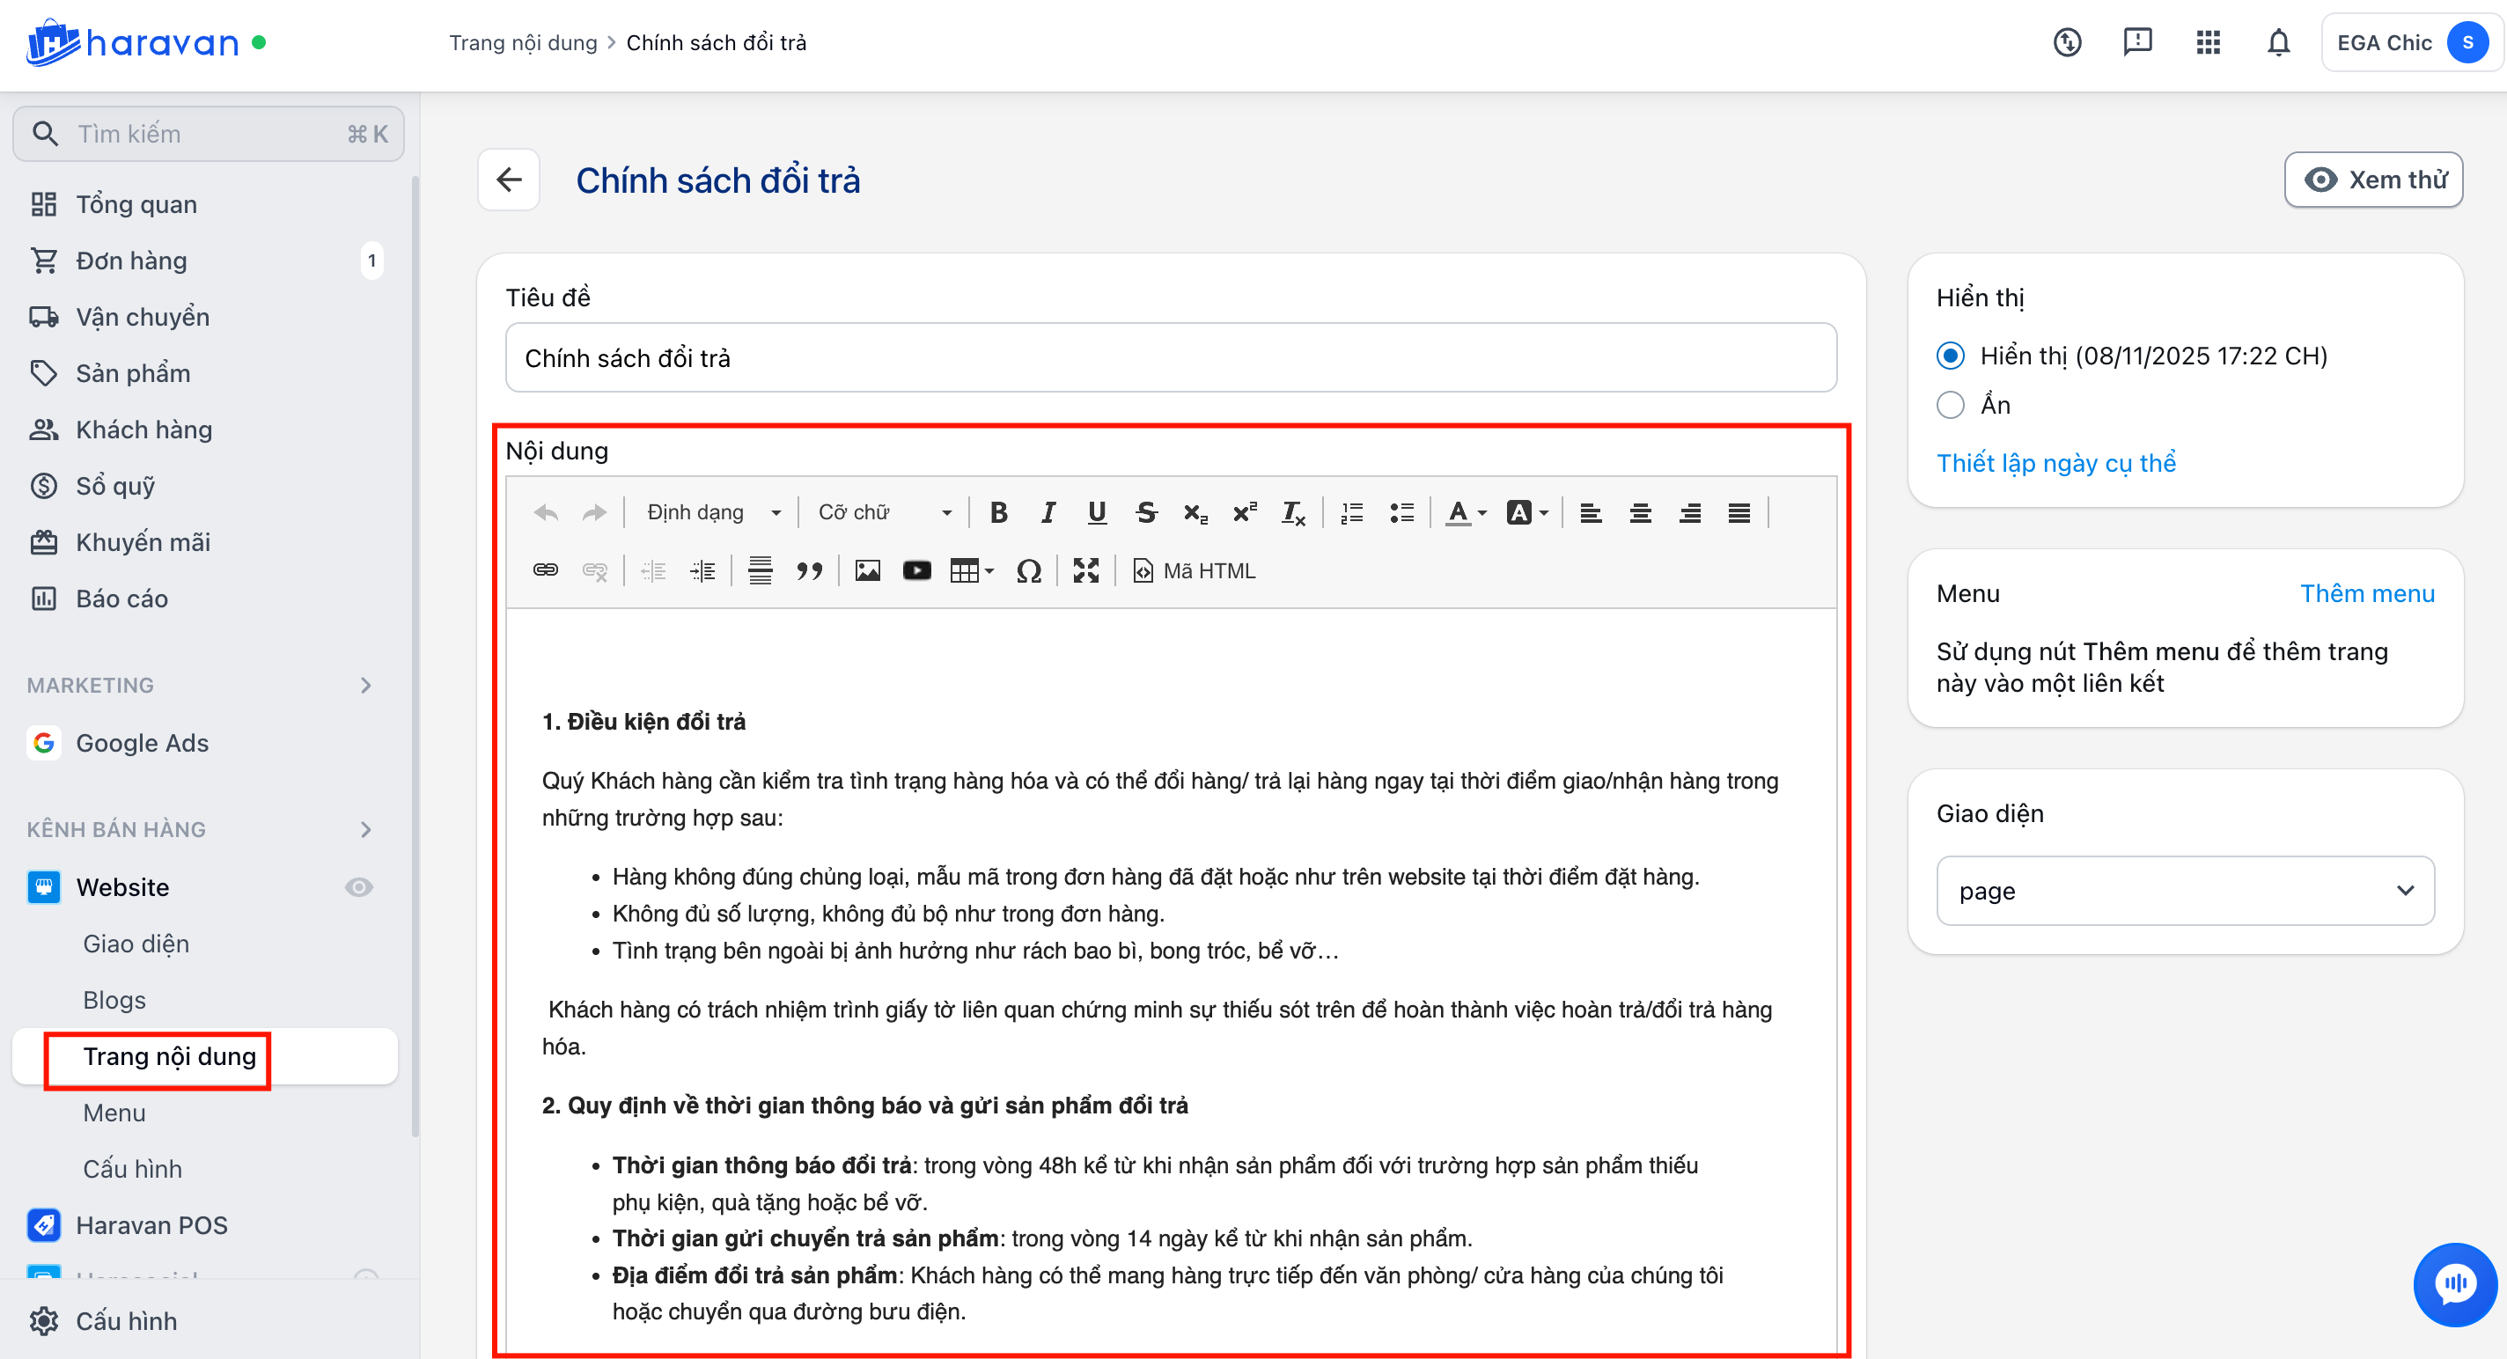The height and width of the screenshot is (1359, 2507).
Task: Select the Ẩn radio option
Action: (x=1951, y=405)
